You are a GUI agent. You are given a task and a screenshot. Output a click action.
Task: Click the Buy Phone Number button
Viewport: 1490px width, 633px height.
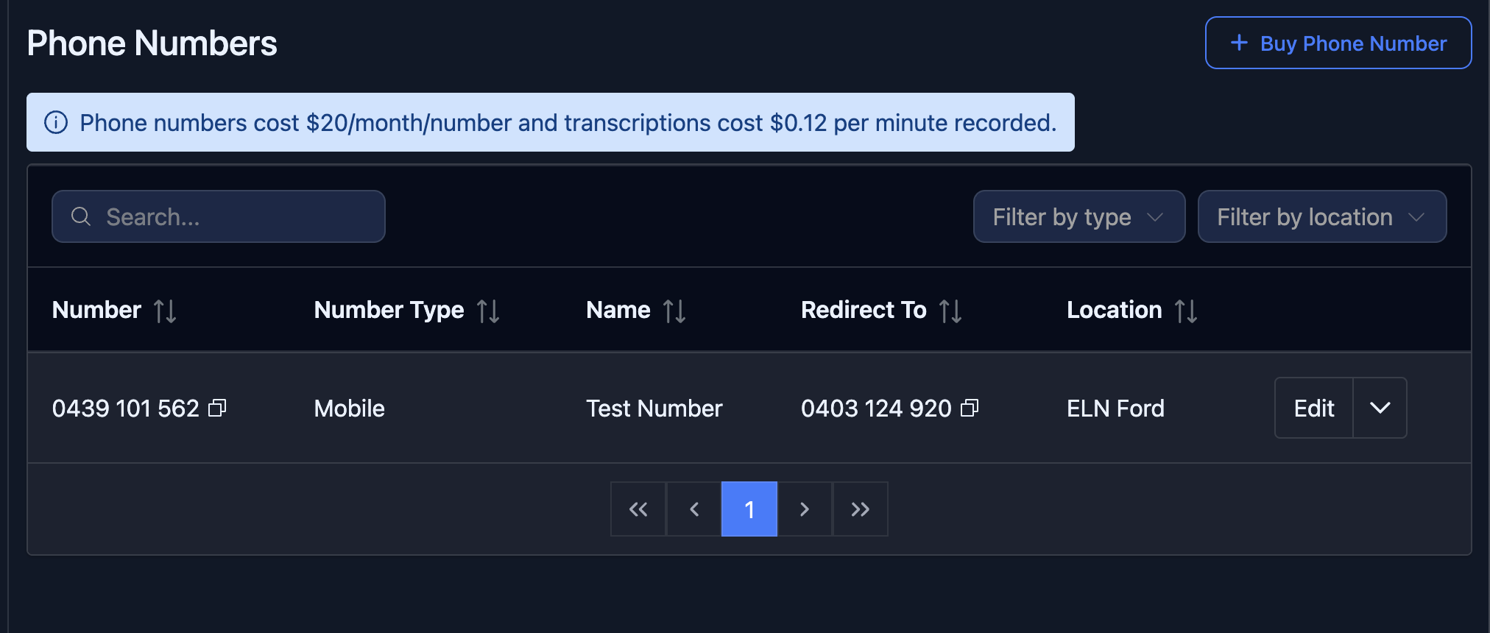pyautogui.click(x=1338, y=43)
